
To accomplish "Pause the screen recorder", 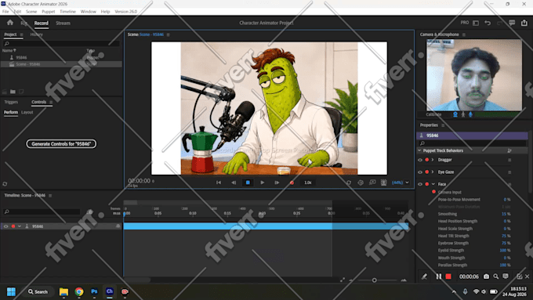I will 438,277.
